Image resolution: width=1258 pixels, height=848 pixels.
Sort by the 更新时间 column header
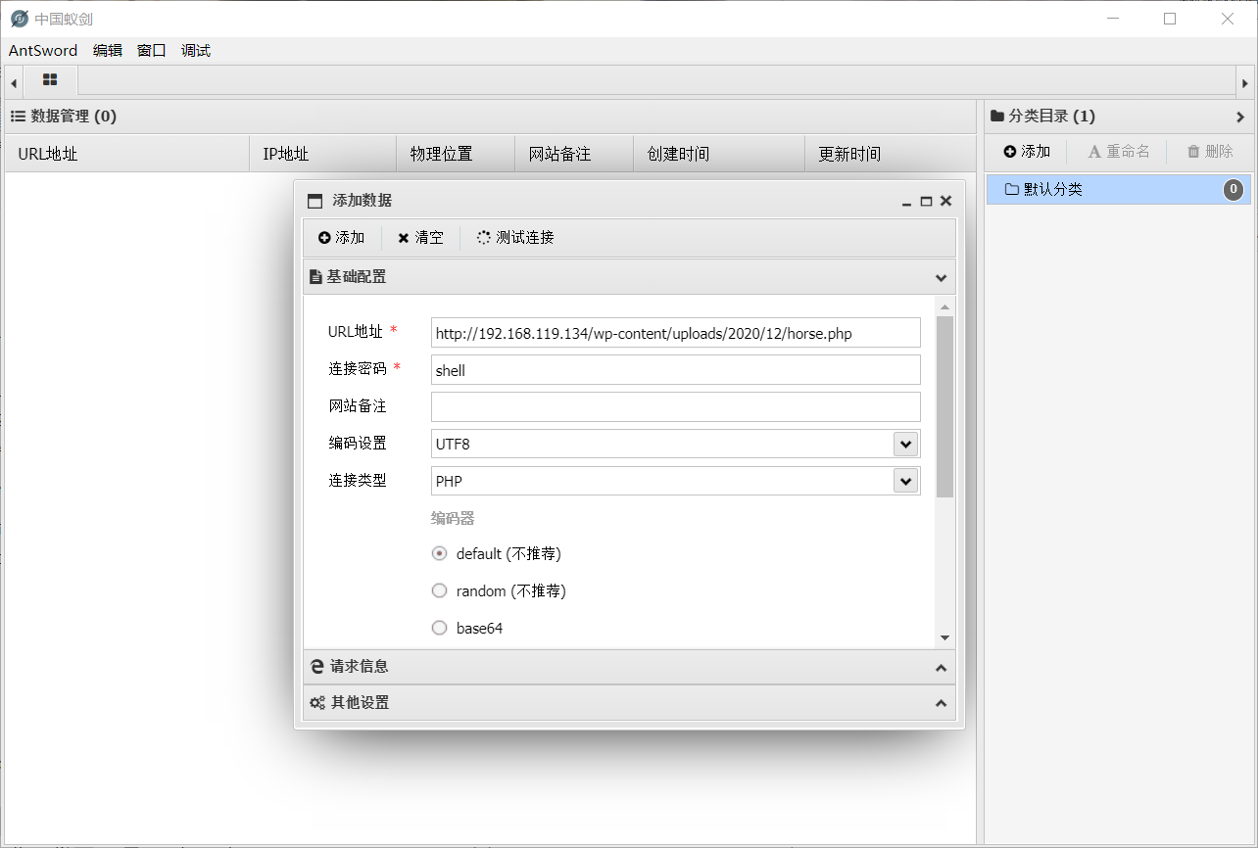coord(890,154)
